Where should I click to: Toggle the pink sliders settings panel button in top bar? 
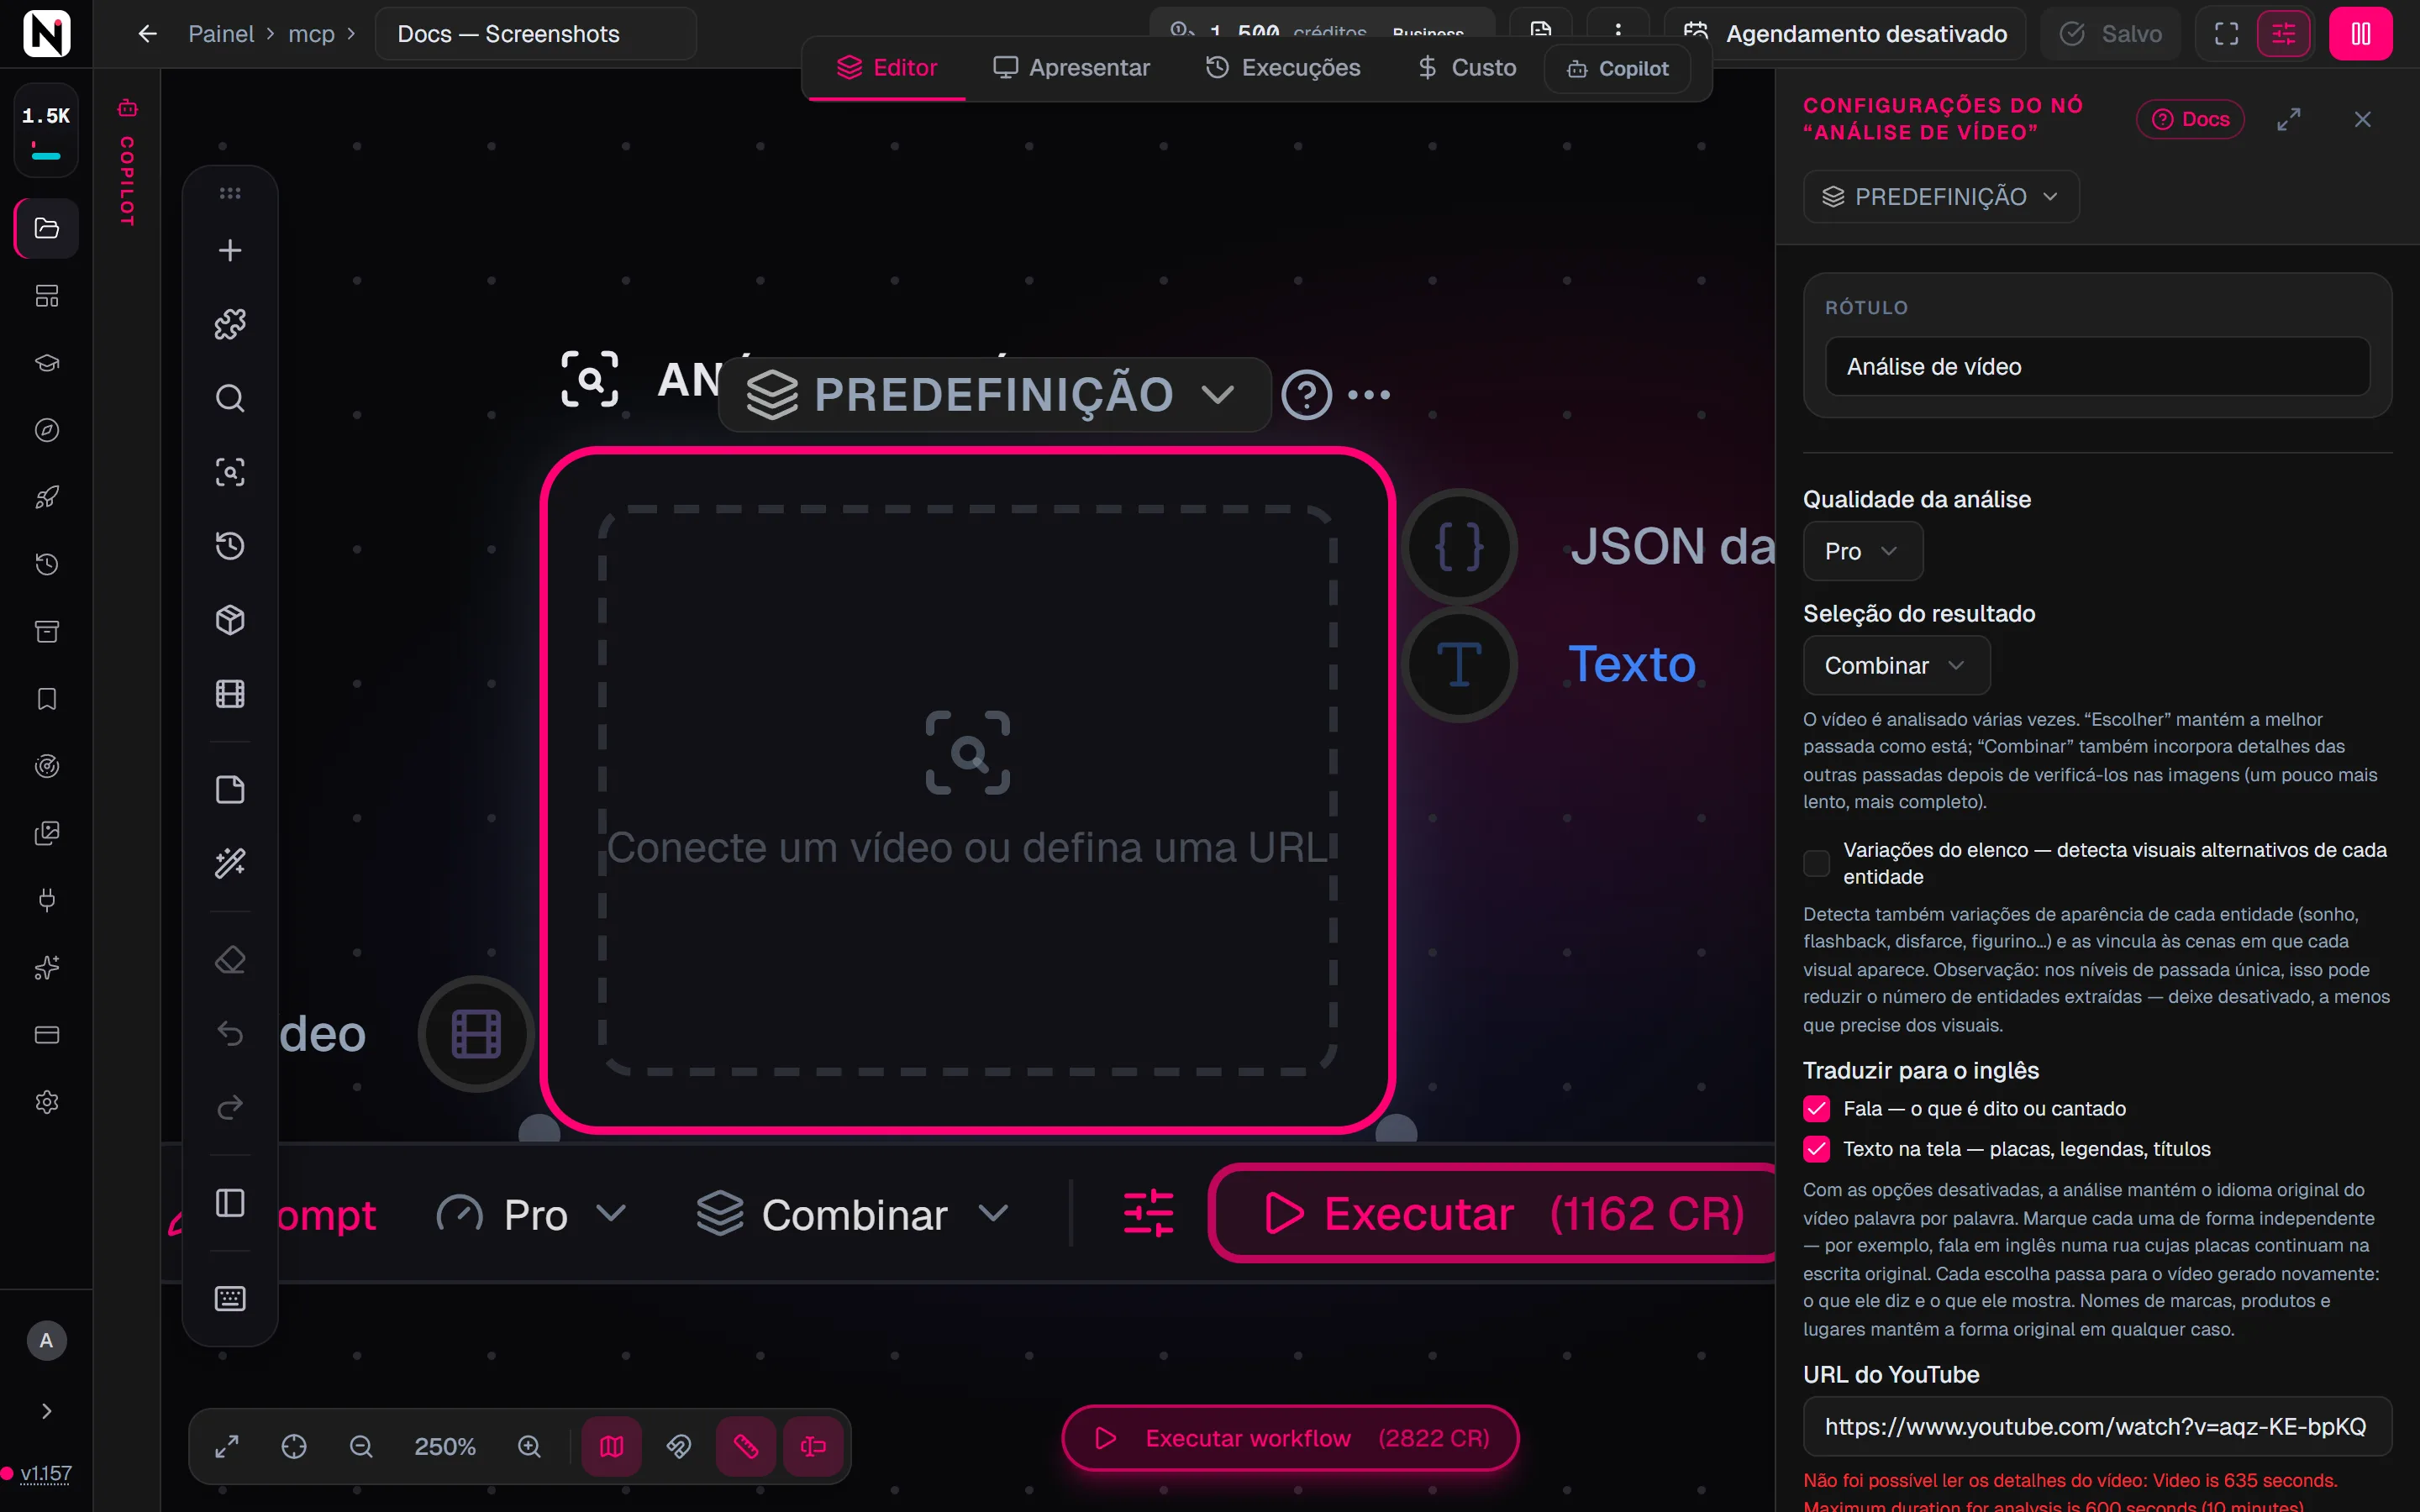[x=2284, y=34]
